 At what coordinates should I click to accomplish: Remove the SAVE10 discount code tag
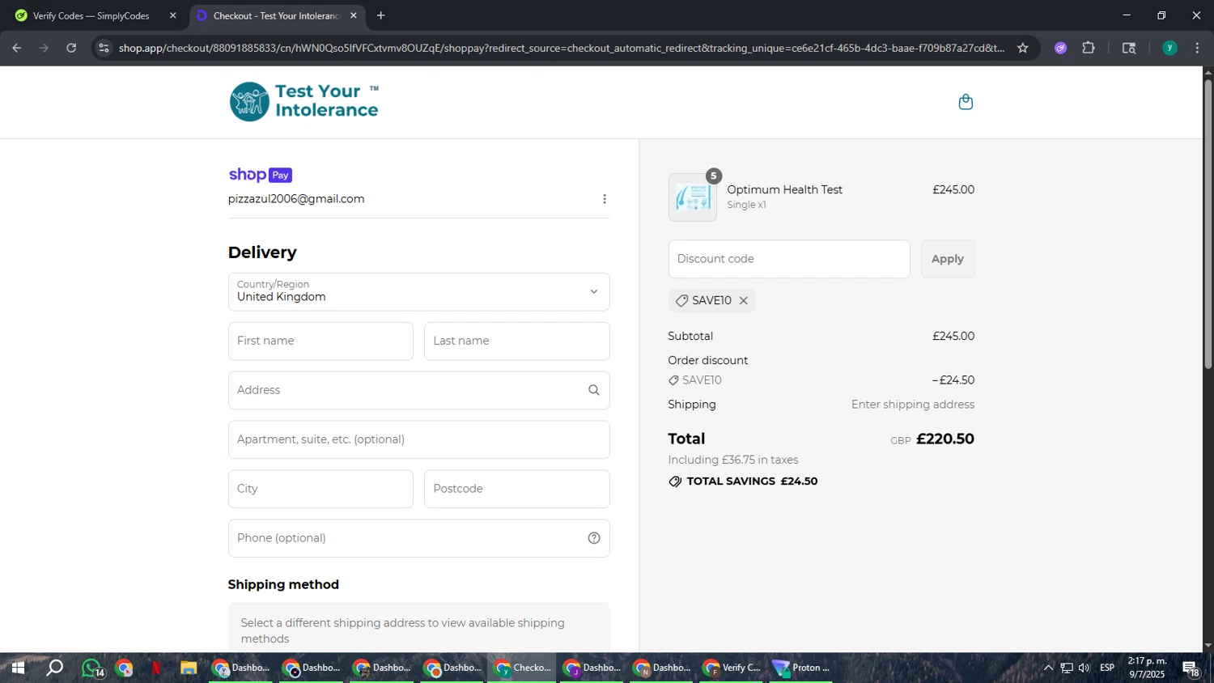point(743,300)
